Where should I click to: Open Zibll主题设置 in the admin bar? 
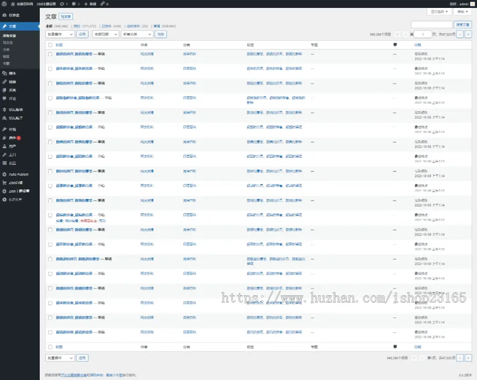pyautogui.click(x=46, y=4)
